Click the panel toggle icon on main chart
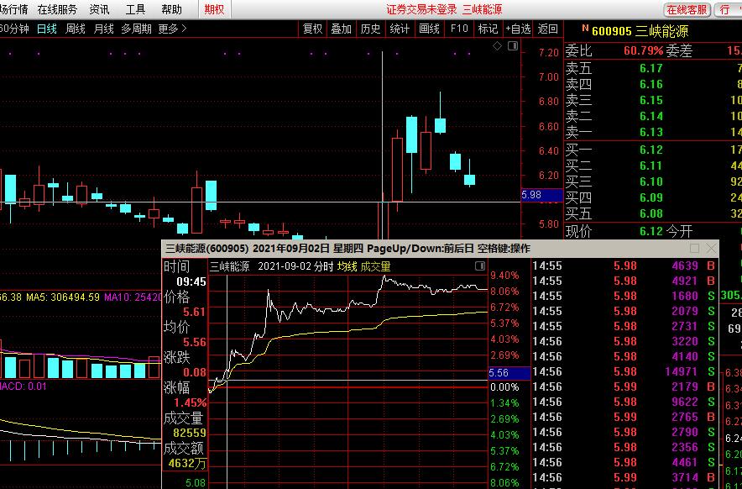The width and height of the screenshot is (742, 489). click(513, 46)
